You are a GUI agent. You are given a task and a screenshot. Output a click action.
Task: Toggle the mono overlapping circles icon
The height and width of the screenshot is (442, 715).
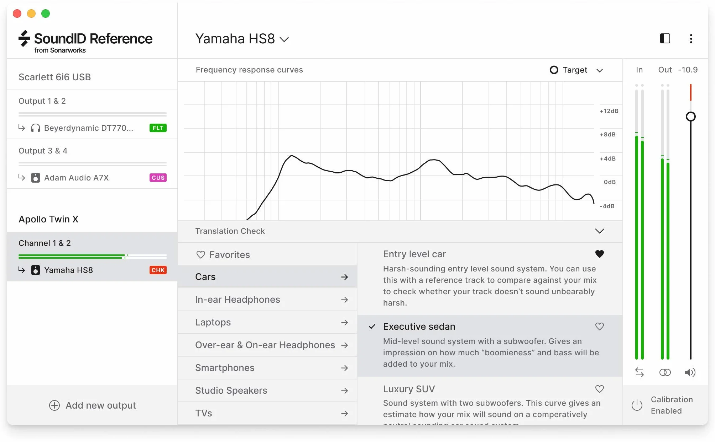pyautogui.click(x=665, y=372)
